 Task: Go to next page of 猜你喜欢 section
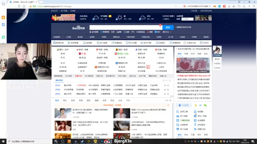click(170, 80)
